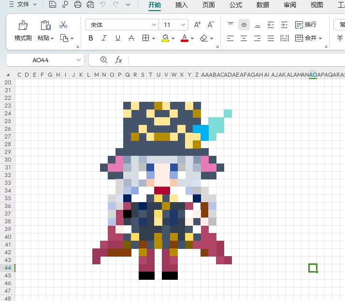Click the Borders icon
345x301 pixels.
coord(145,38)
